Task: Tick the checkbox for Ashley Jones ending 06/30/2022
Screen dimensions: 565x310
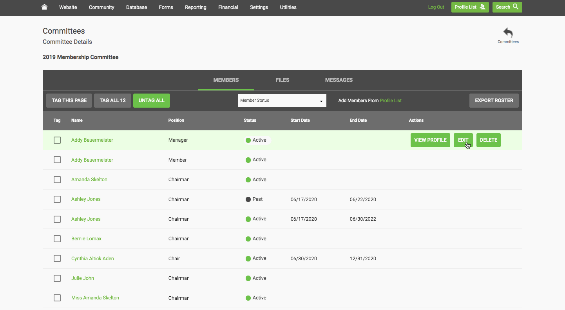Action: pos(57,219)
